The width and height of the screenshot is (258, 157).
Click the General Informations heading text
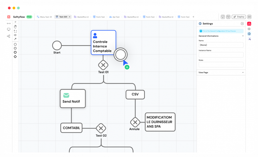(208, 36)
